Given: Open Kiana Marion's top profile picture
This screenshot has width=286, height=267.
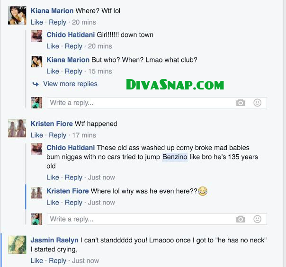Looking at the screenshot, I should 17,16.
